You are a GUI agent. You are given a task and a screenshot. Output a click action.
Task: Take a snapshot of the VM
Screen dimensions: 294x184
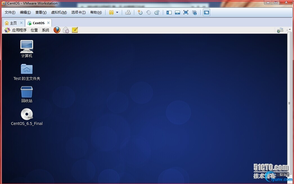pos(140,13)
